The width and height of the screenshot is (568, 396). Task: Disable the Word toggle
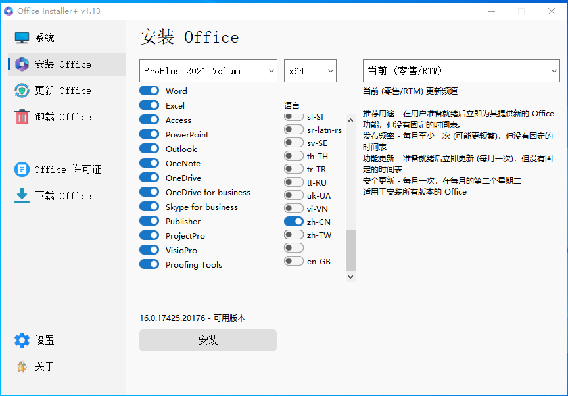pos(149,91)
